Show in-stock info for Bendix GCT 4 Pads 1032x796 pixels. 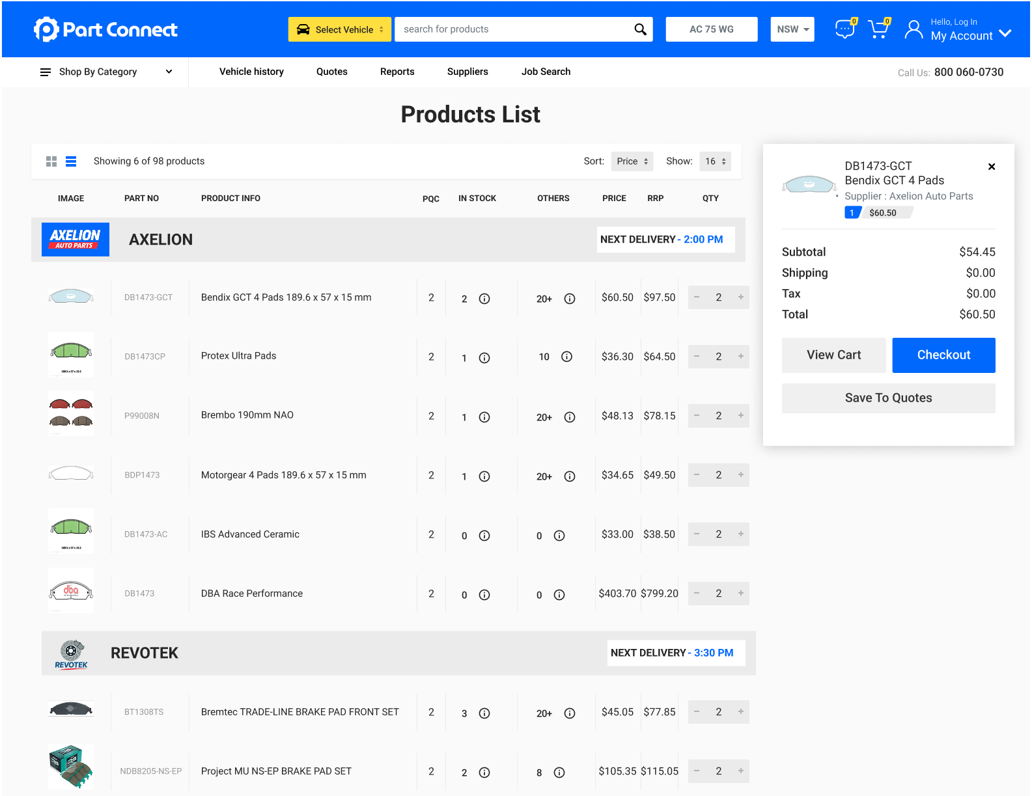(x=484, y=299)
